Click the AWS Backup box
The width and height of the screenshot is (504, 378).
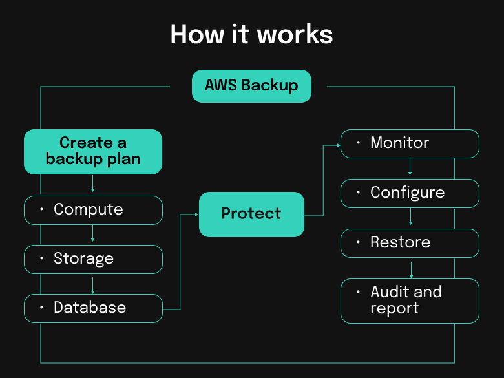point(251,86)
